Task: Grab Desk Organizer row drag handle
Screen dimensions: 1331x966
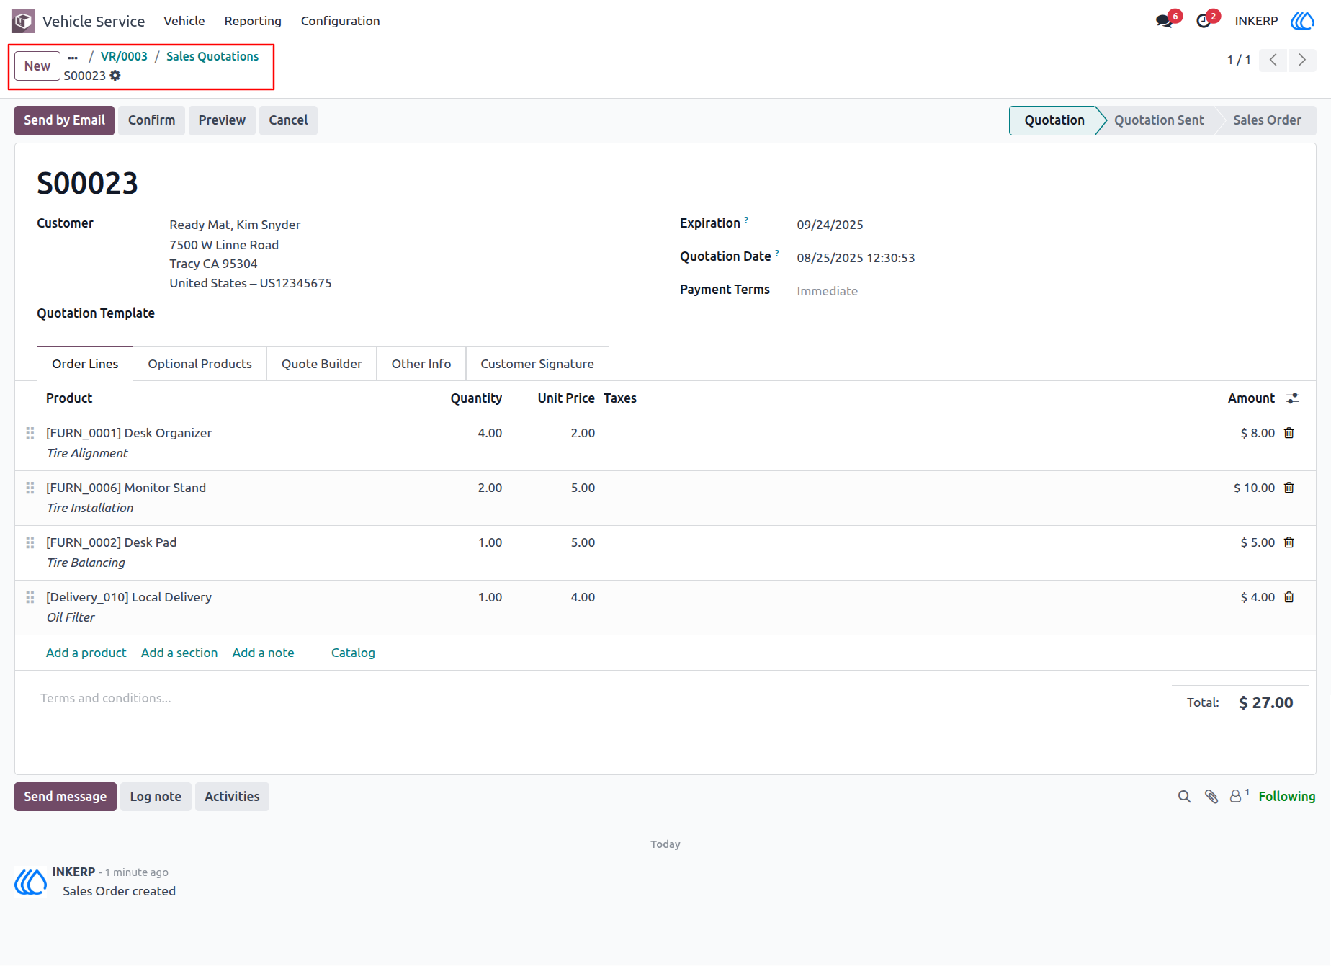Action: (x=30, y=433)
